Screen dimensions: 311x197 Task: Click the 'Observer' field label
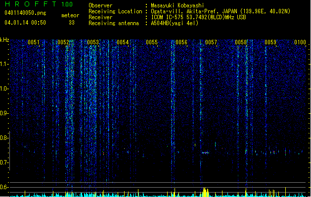click(100, 5)
